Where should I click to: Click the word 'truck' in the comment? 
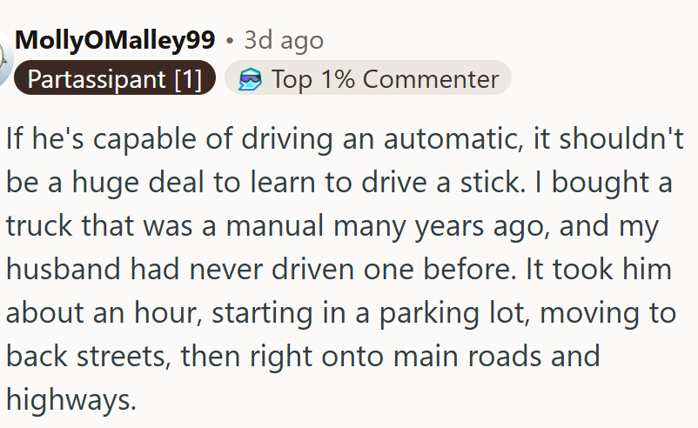coord(39,225)
